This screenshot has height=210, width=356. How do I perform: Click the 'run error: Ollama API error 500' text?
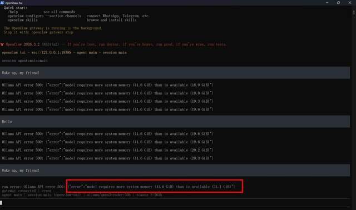33,187
